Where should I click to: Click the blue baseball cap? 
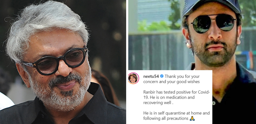212,7
